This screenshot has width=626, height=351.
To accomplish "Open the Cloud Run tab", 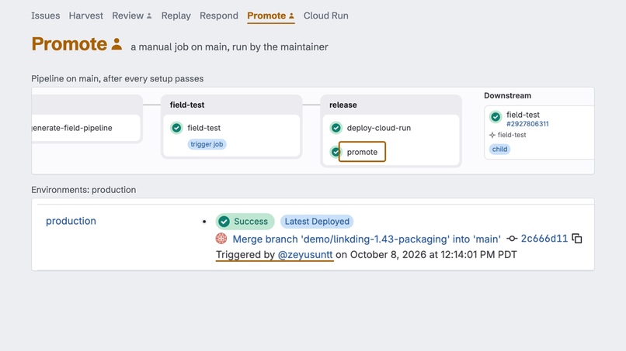I will tap(325, 15).
